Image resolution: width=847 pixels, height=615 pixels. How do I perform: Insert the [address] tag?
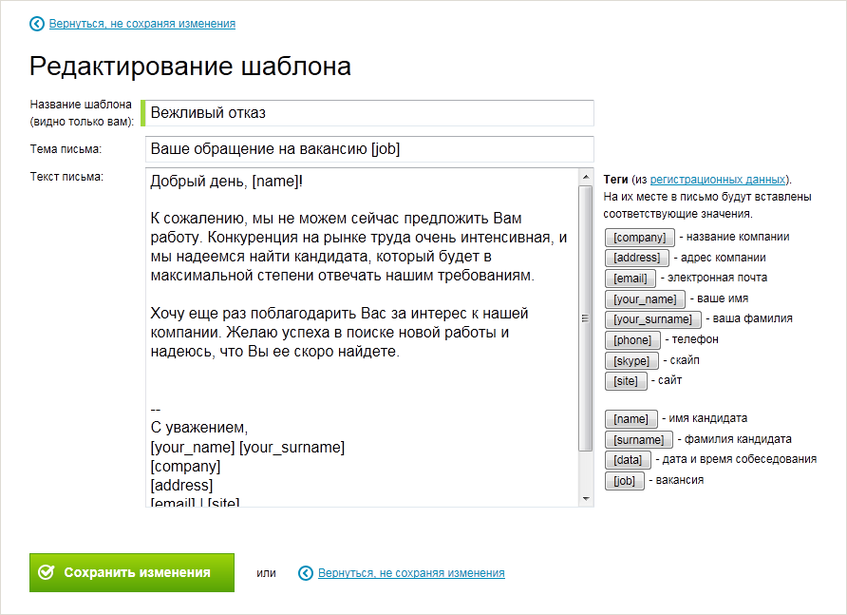click(x=636, y=258)
